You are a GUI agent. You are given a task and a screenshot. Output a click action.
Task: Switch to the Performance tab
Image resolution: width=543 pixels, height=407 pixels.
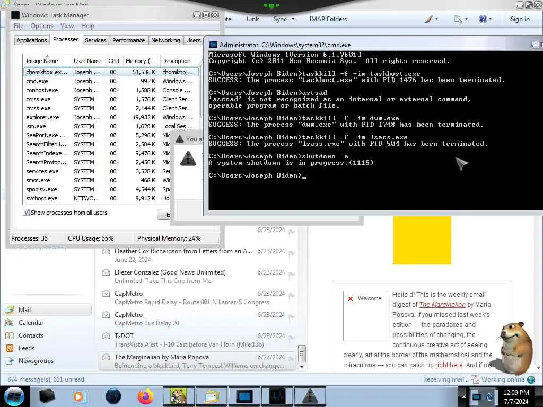(128, 40)
